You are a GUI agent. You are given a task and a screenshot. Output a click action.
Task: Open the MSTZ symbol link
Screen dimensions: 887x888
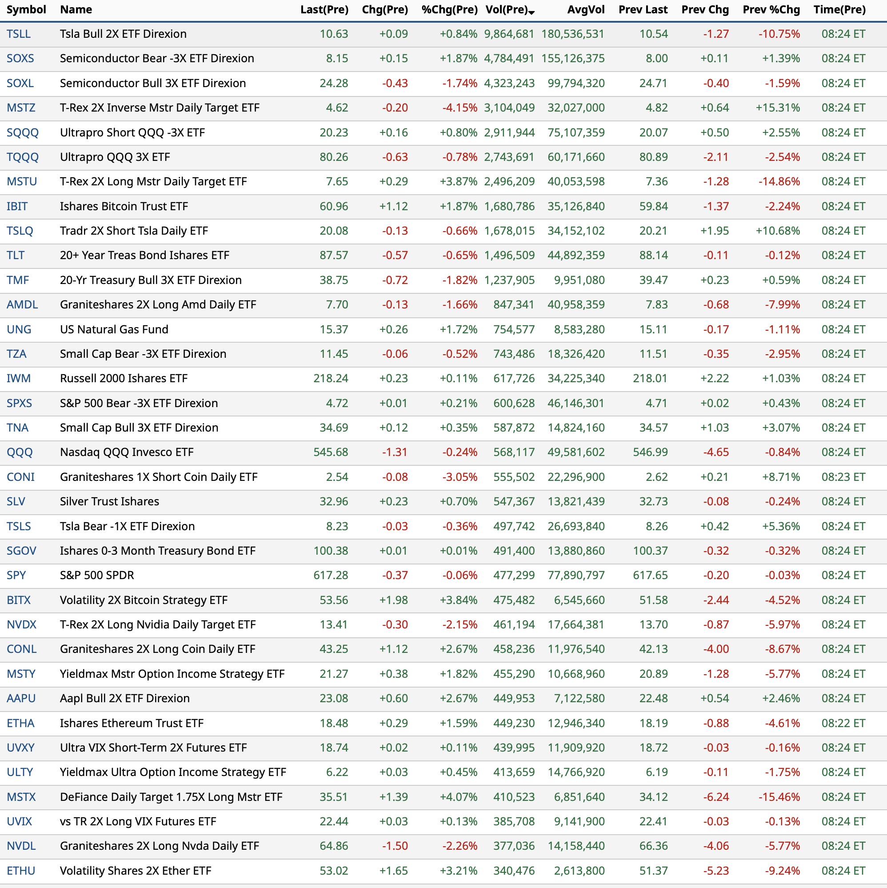21,108
